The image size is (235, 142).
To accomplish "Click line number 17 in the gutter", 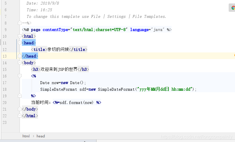I will tap(5, 83).
